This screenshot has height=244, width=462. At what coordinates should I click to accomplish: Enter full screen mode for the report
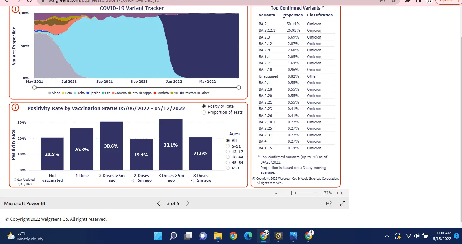tap(343, 203)
